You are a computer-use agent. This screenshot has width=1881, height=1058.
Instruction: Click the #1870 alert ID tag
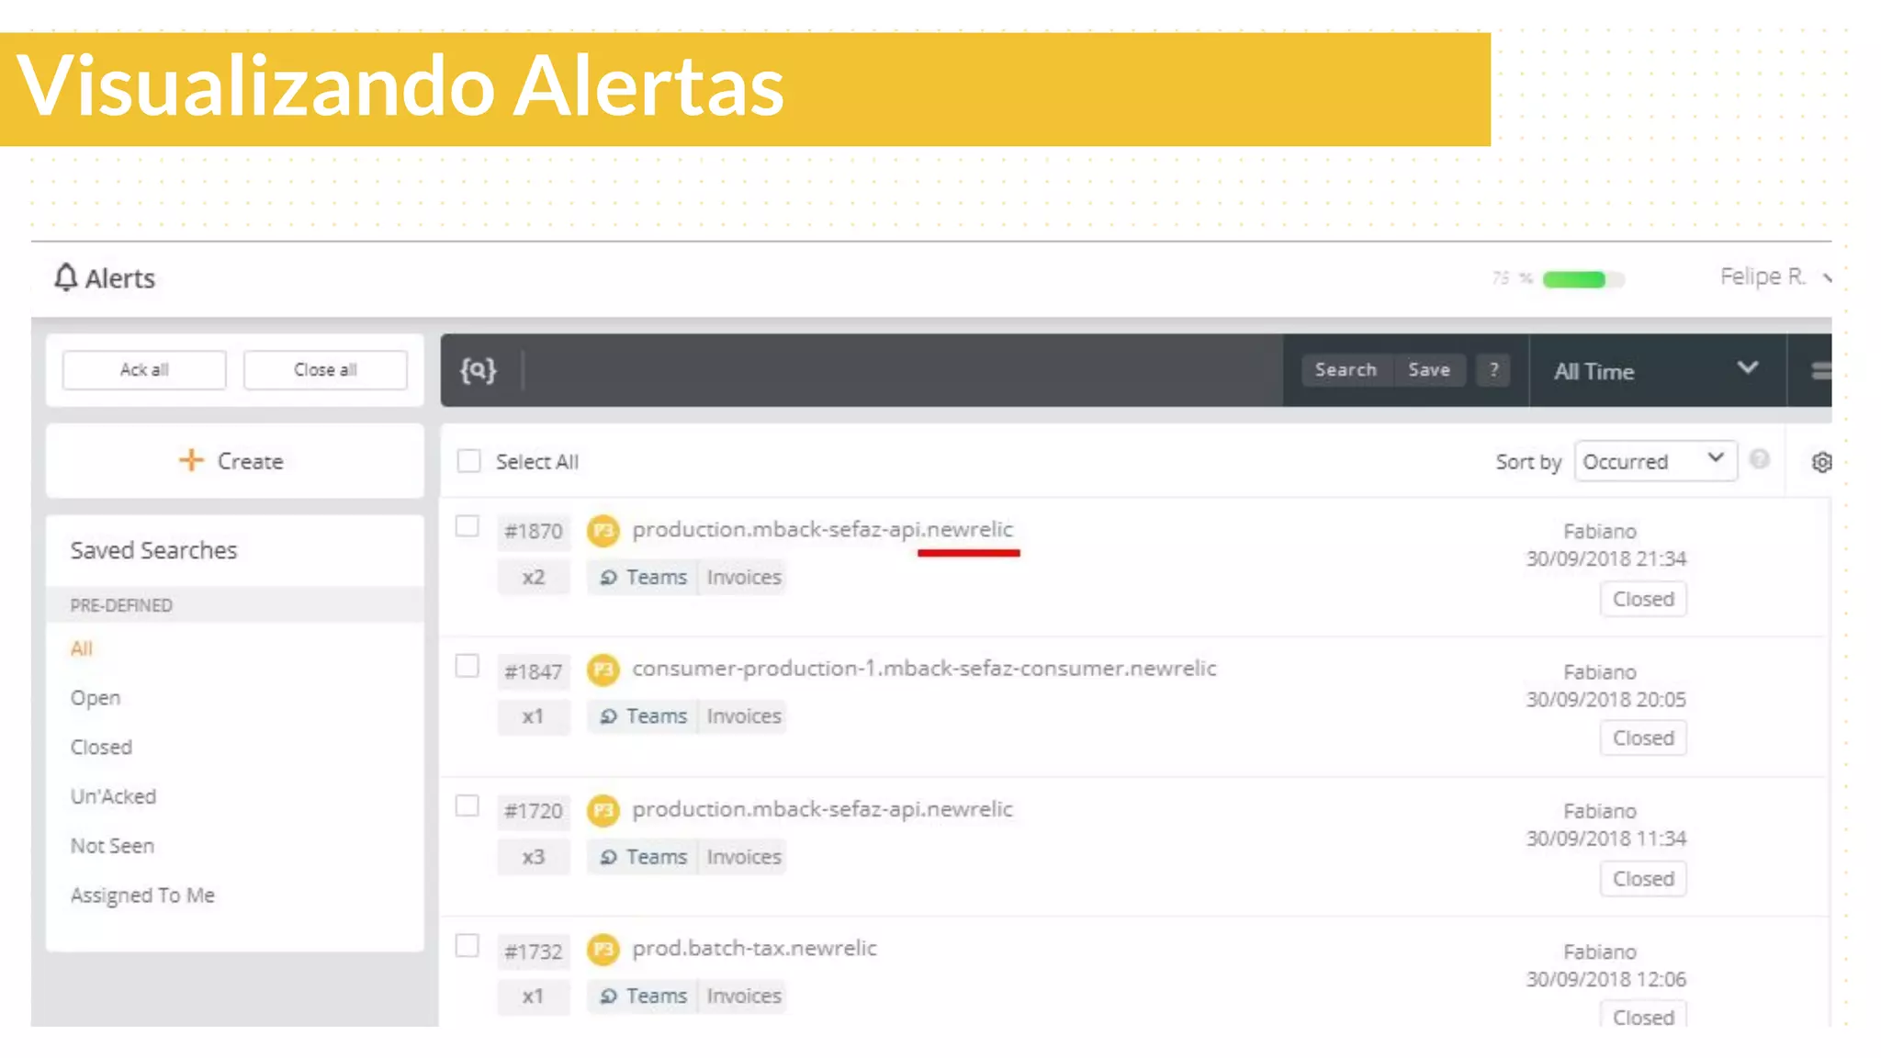534,532
